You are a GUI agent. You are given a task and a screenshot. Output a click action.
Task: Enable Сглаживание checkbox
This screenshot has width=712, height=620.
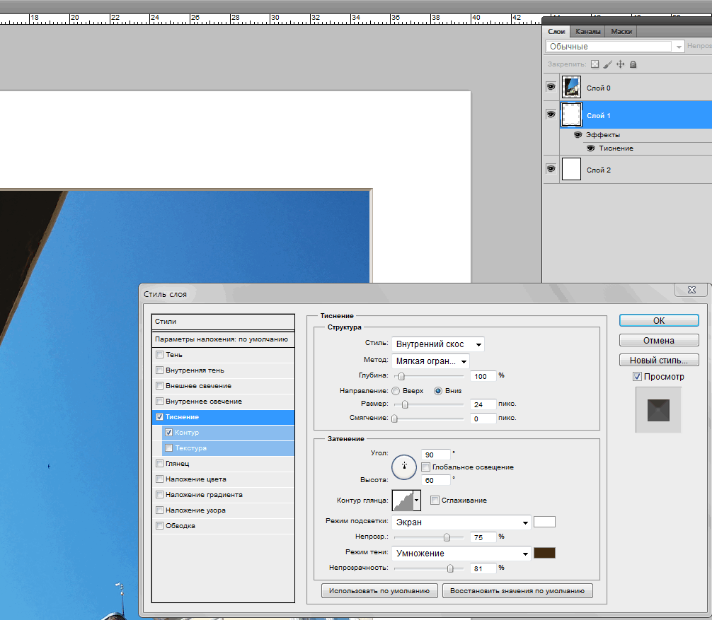(x=435, y=501)
